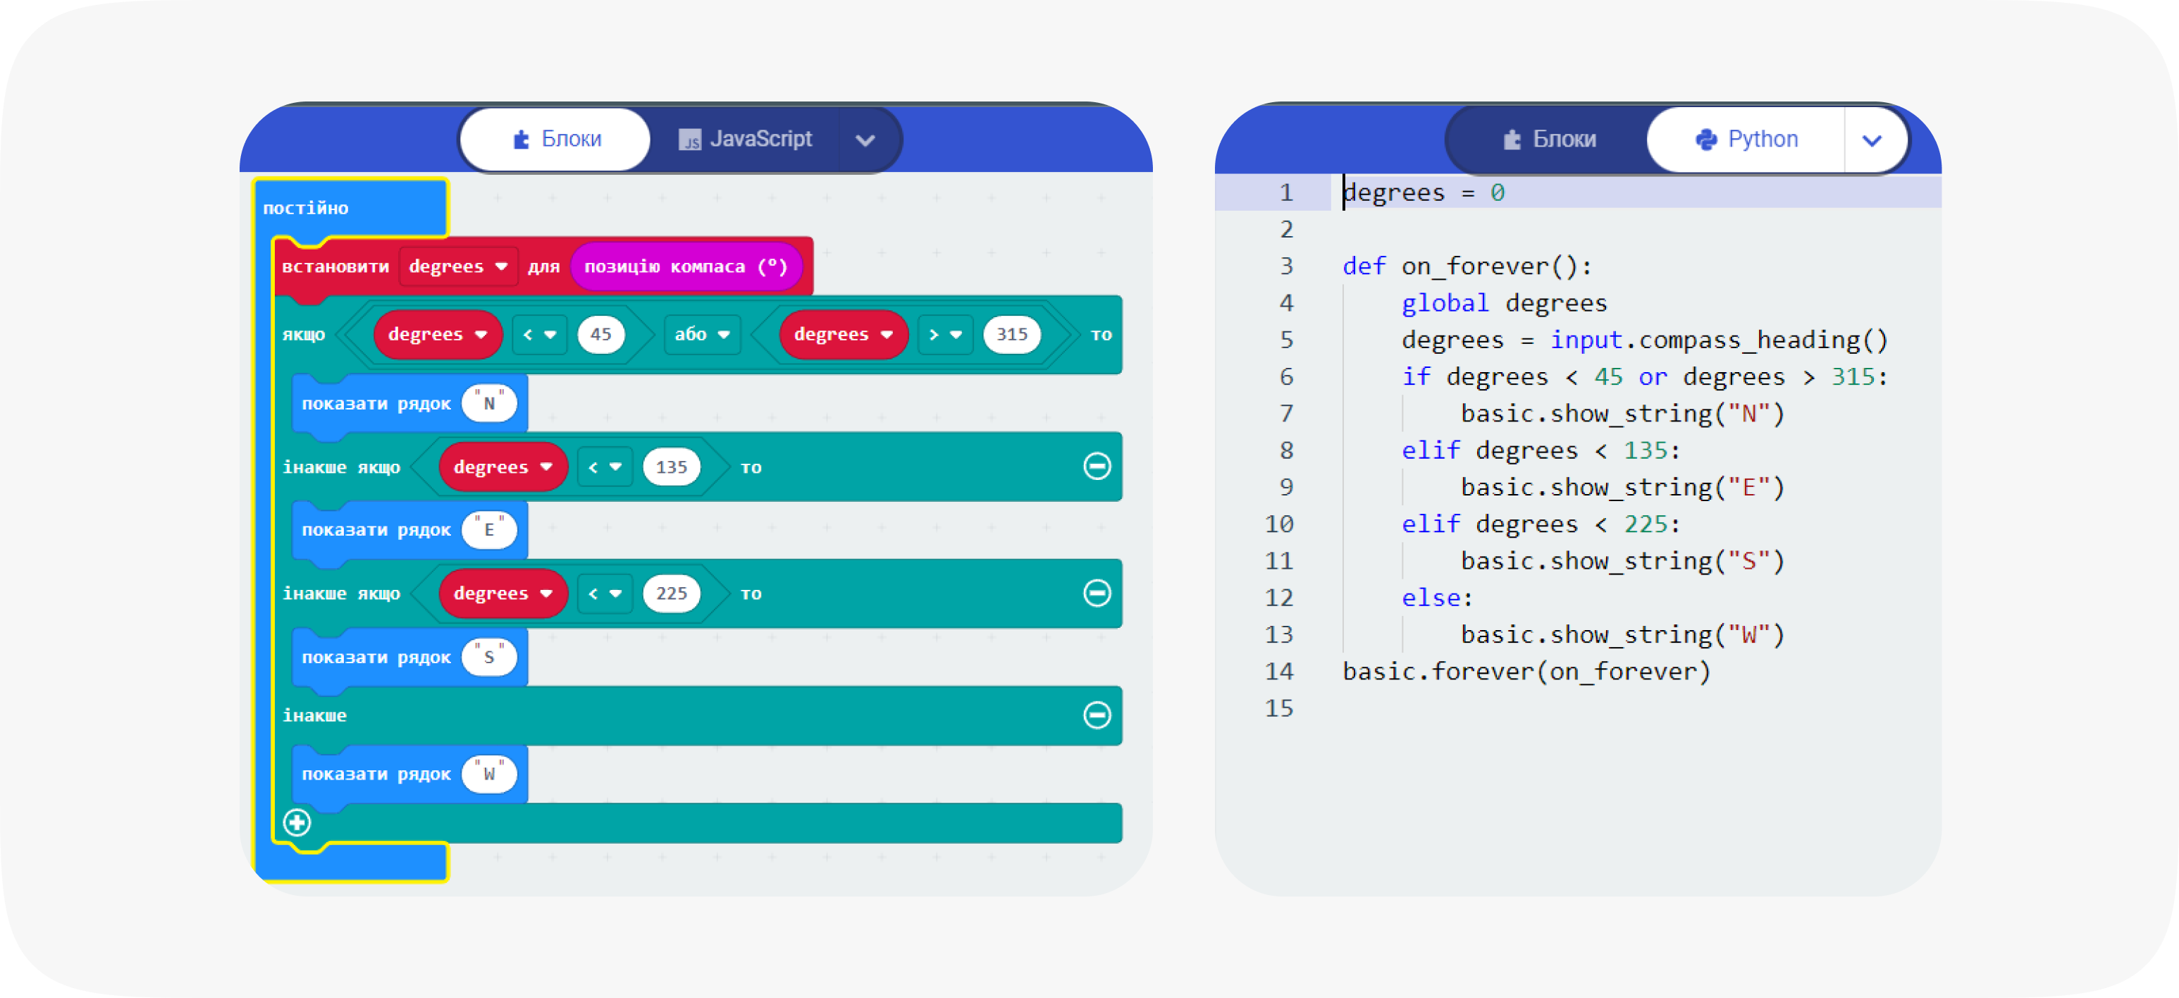Screen dimensions: 2179x998
Task: Remove the 135 else-if branch minus icon
Action: [1097, 466]
